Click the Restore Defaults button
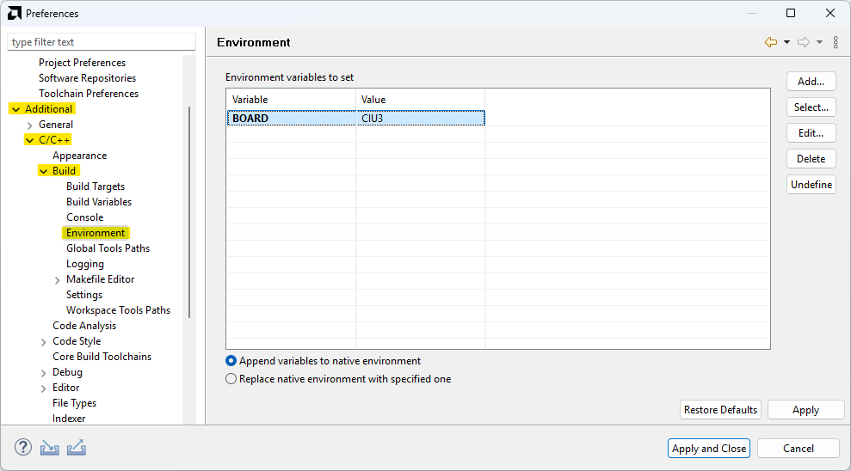 point(720,410)
